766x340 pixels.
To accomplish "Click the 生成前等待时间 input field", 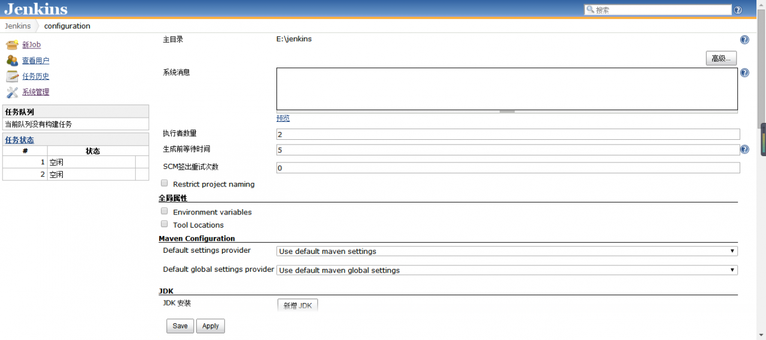I will (x=508, y=150).
